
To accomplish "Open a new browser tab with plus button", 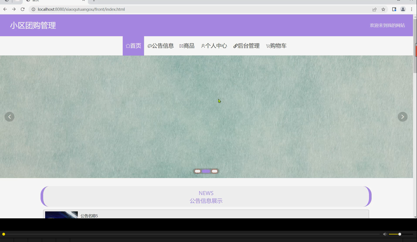I will [94, 1].
